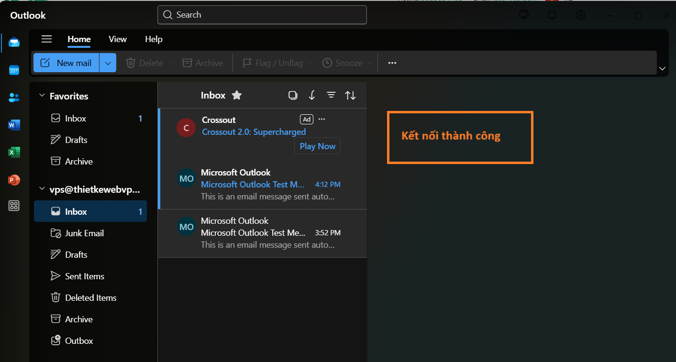The width and height of the screenshot is (676, 362).
Task: Open the More apps grid icon
Action: click(x=14, y=206)
